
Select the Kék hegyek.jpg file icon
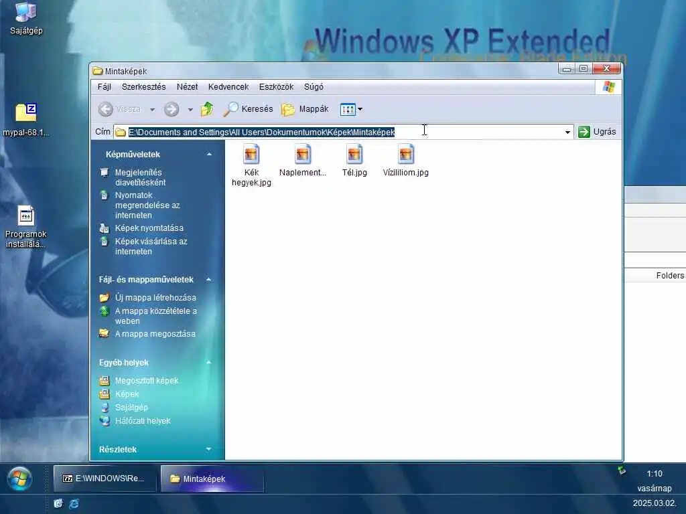tap(251, 155)
